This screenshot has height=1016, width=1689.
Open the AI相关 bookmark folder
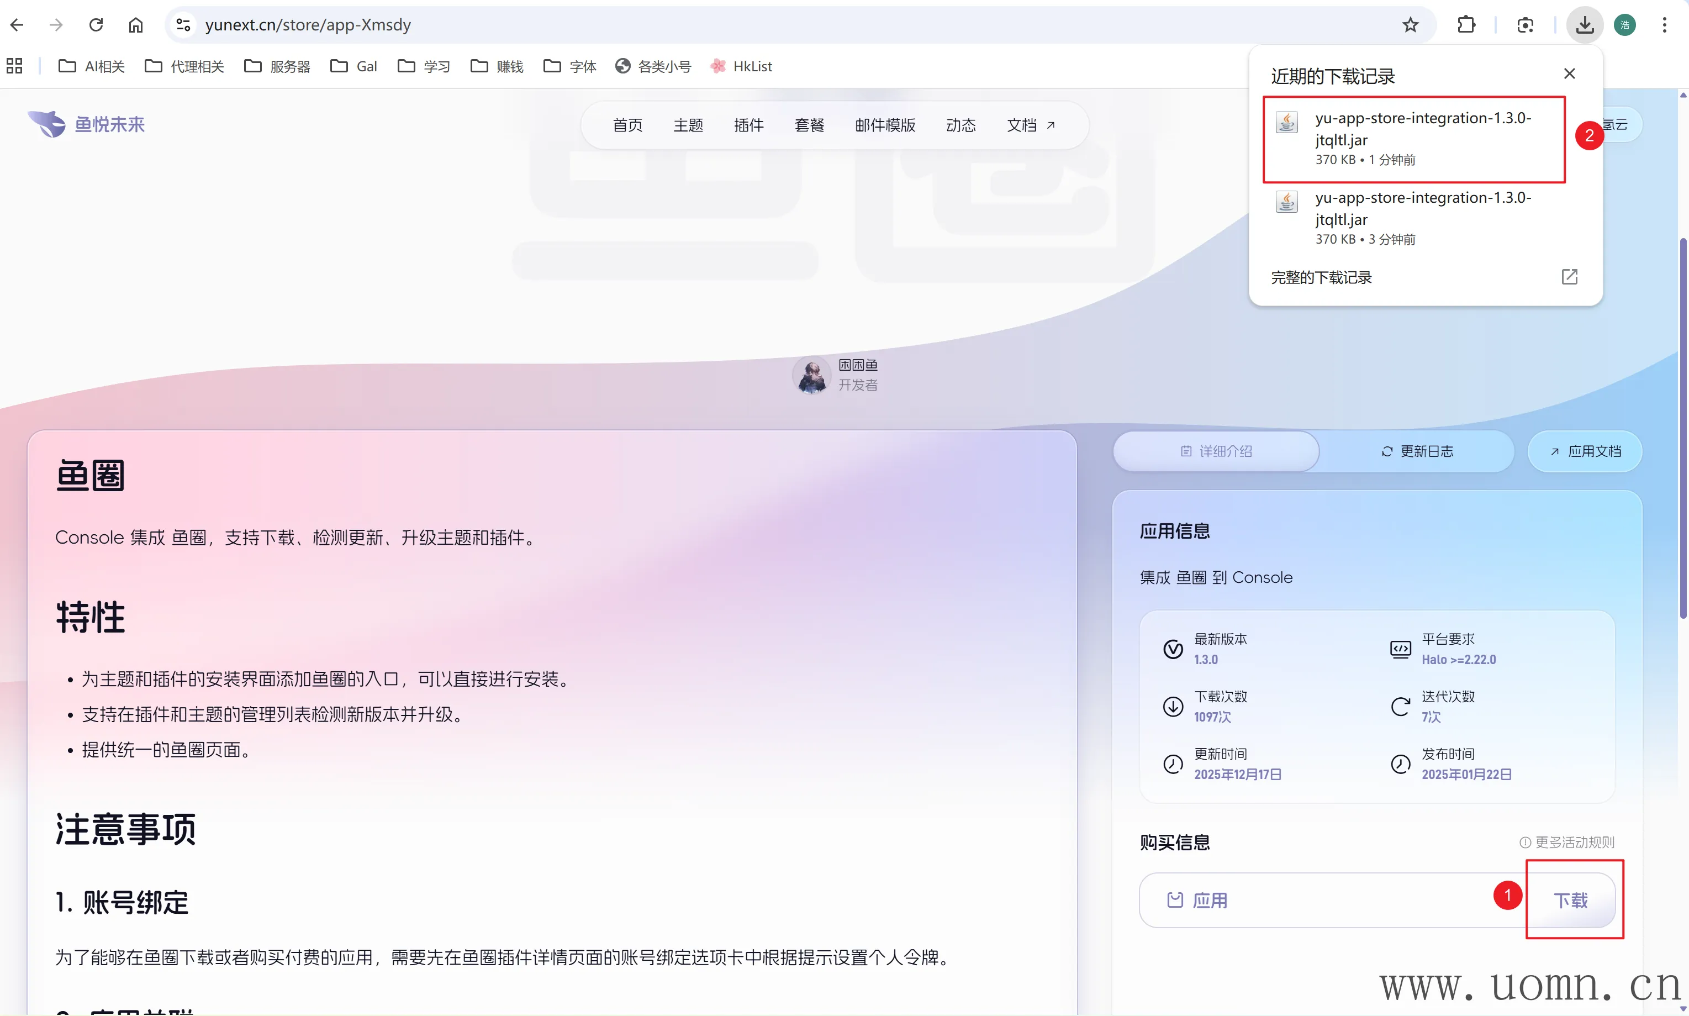coord(92,66)
